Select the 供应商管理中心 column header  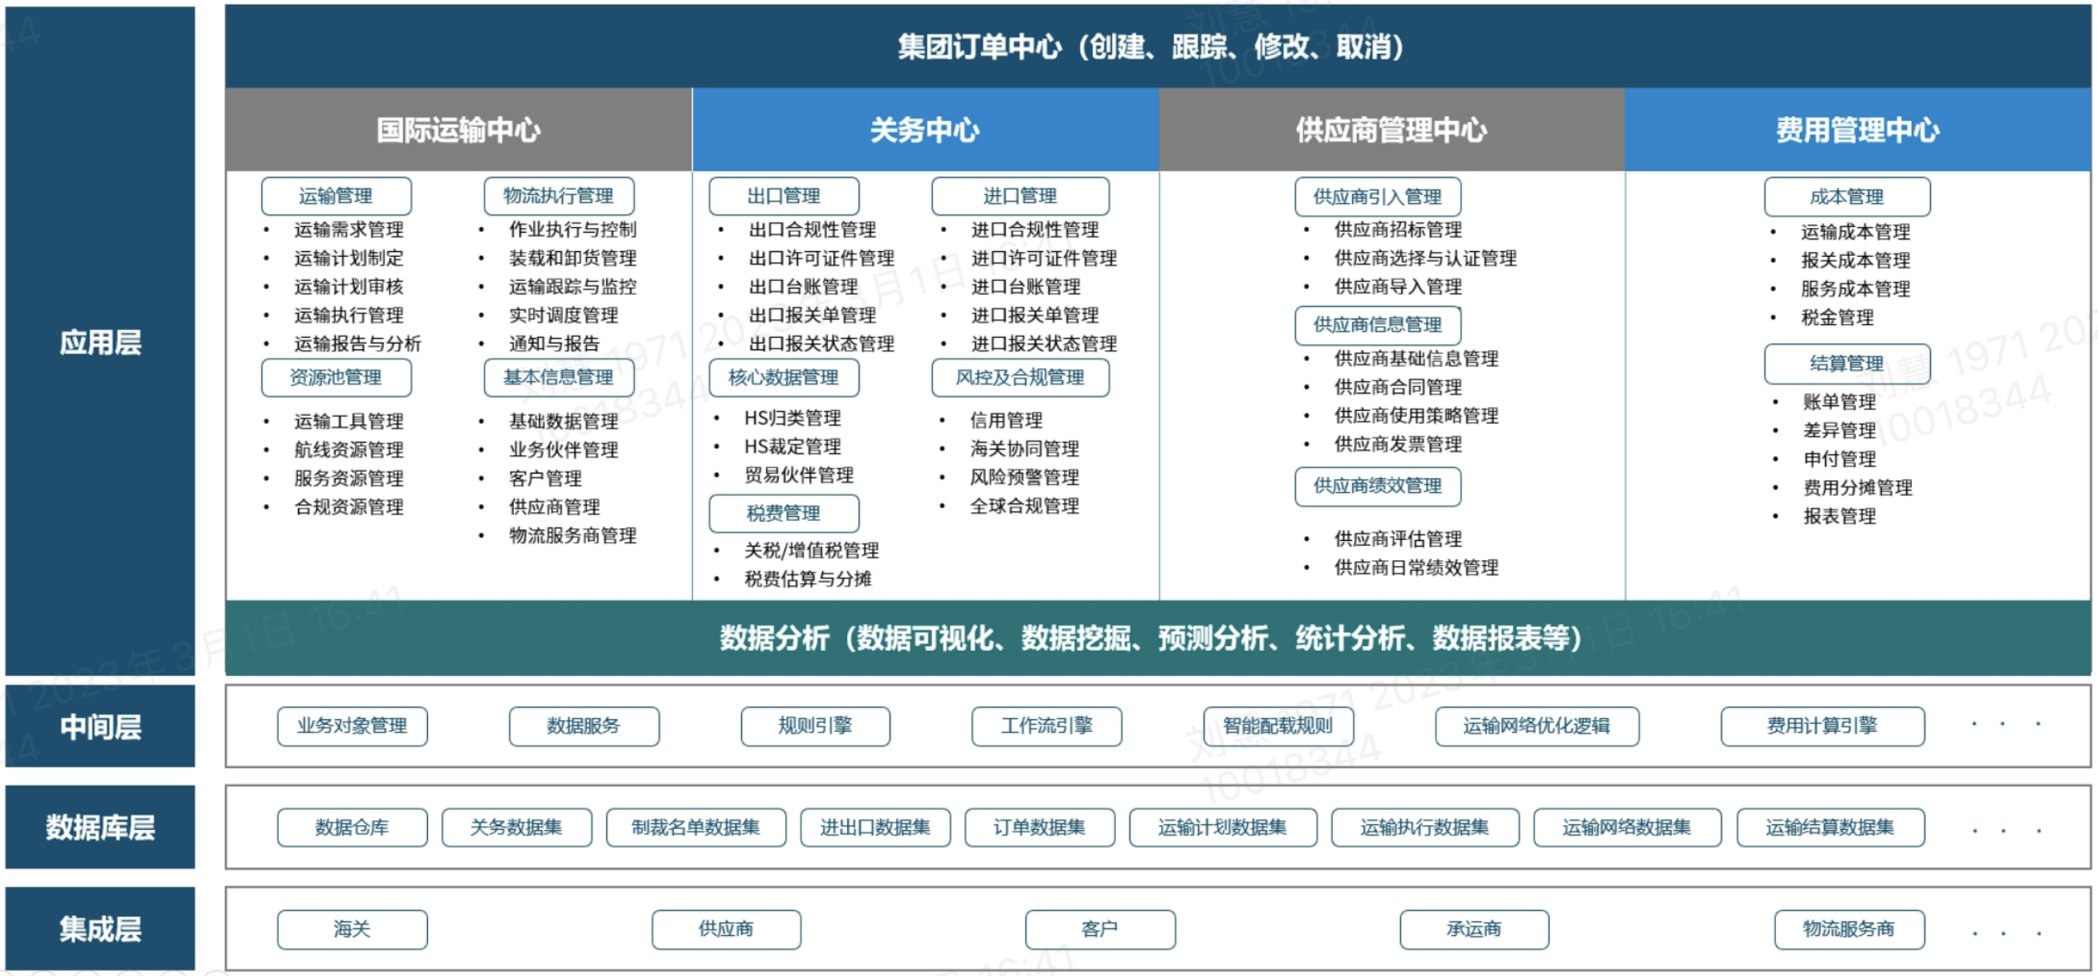[1391, 129]
